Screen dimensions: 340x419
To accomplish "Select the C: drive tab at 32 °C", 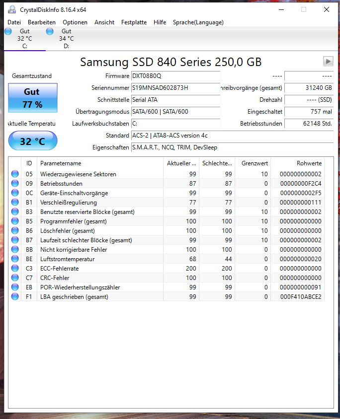I will click(25, 39).
